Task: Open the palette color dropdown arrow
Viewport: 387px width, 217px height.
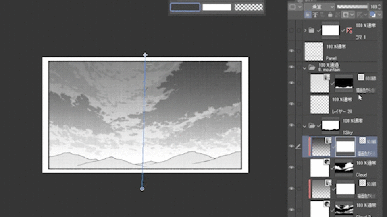Action: pyautogui.click(x=300, y=7)
